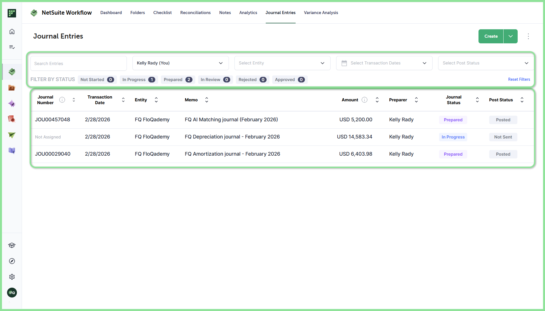Open the Home icon in the sidebar

click(12, 32)
